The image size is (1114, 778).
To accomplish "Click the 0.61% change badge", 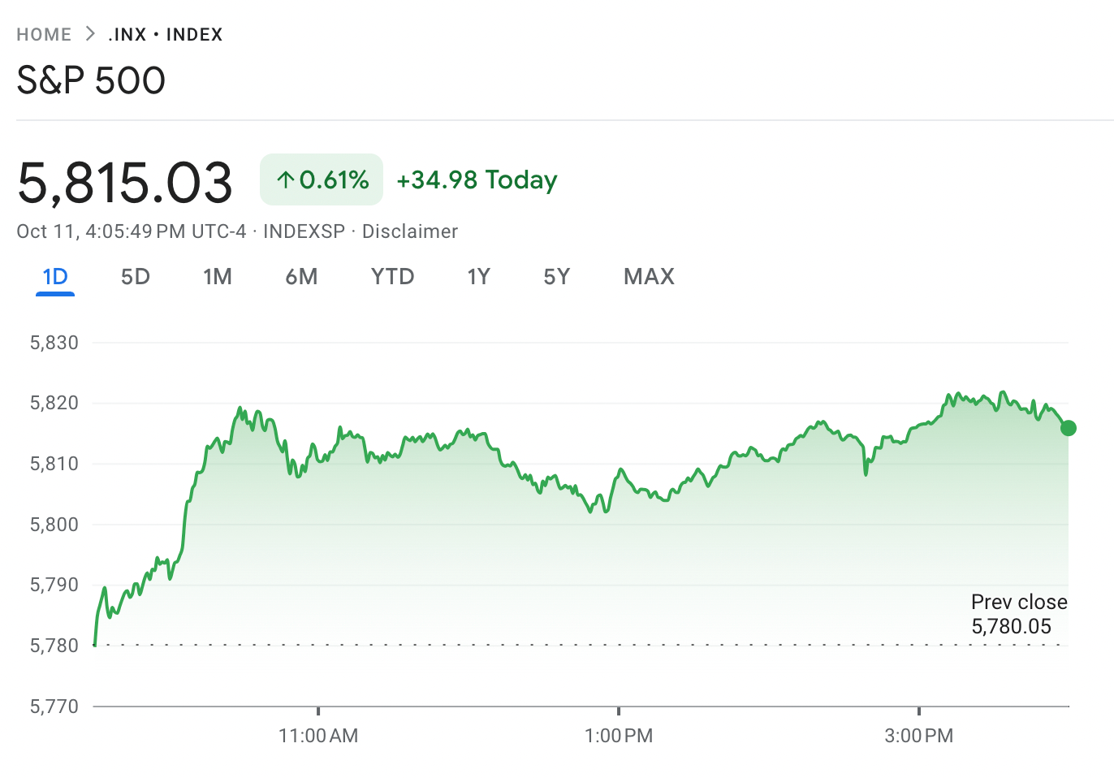I will [321, 179].
